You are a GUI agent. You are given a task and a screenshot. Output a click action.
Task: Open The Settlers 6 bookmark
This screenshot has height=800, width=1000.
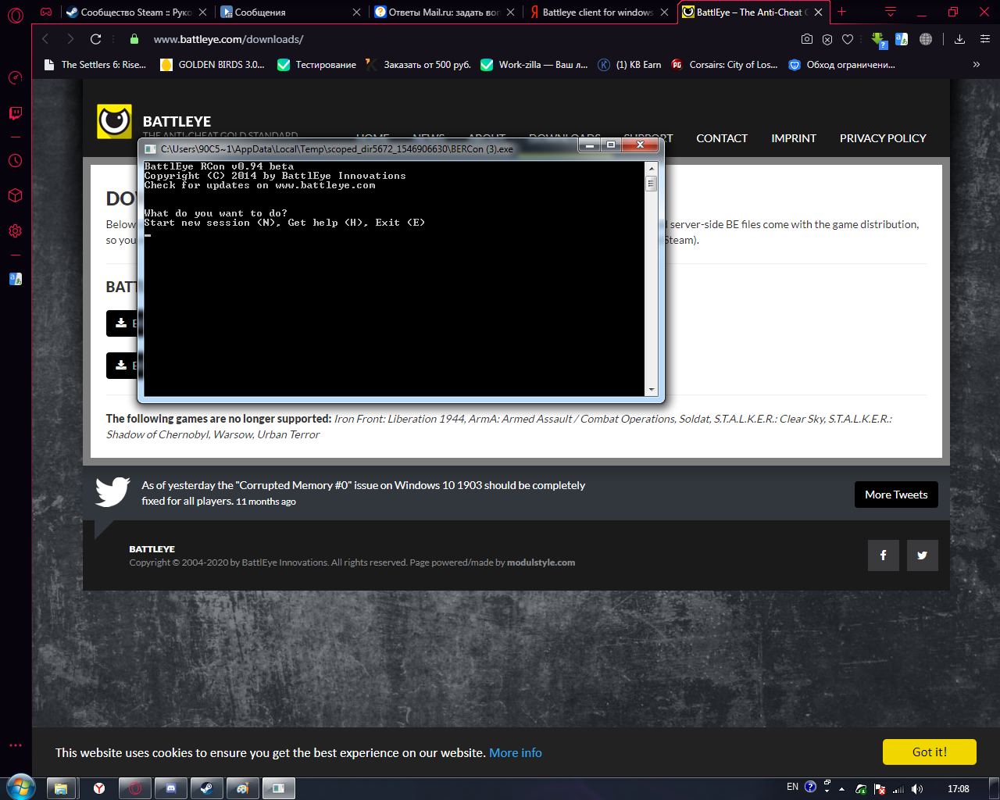click(x=95, y=65)
